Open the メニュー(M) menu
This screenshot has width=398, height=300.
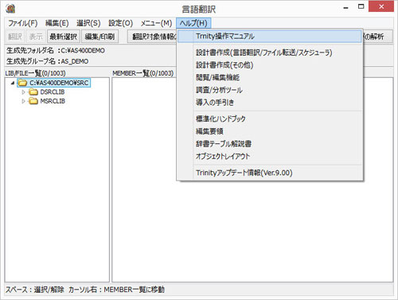pos(156,23)
